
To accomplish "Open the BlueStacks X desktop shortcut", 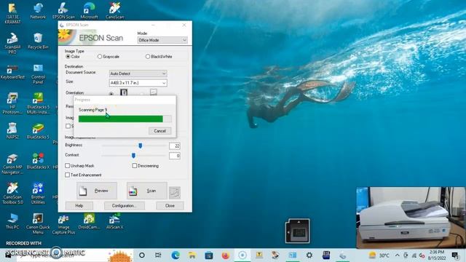I will point(38,161).
